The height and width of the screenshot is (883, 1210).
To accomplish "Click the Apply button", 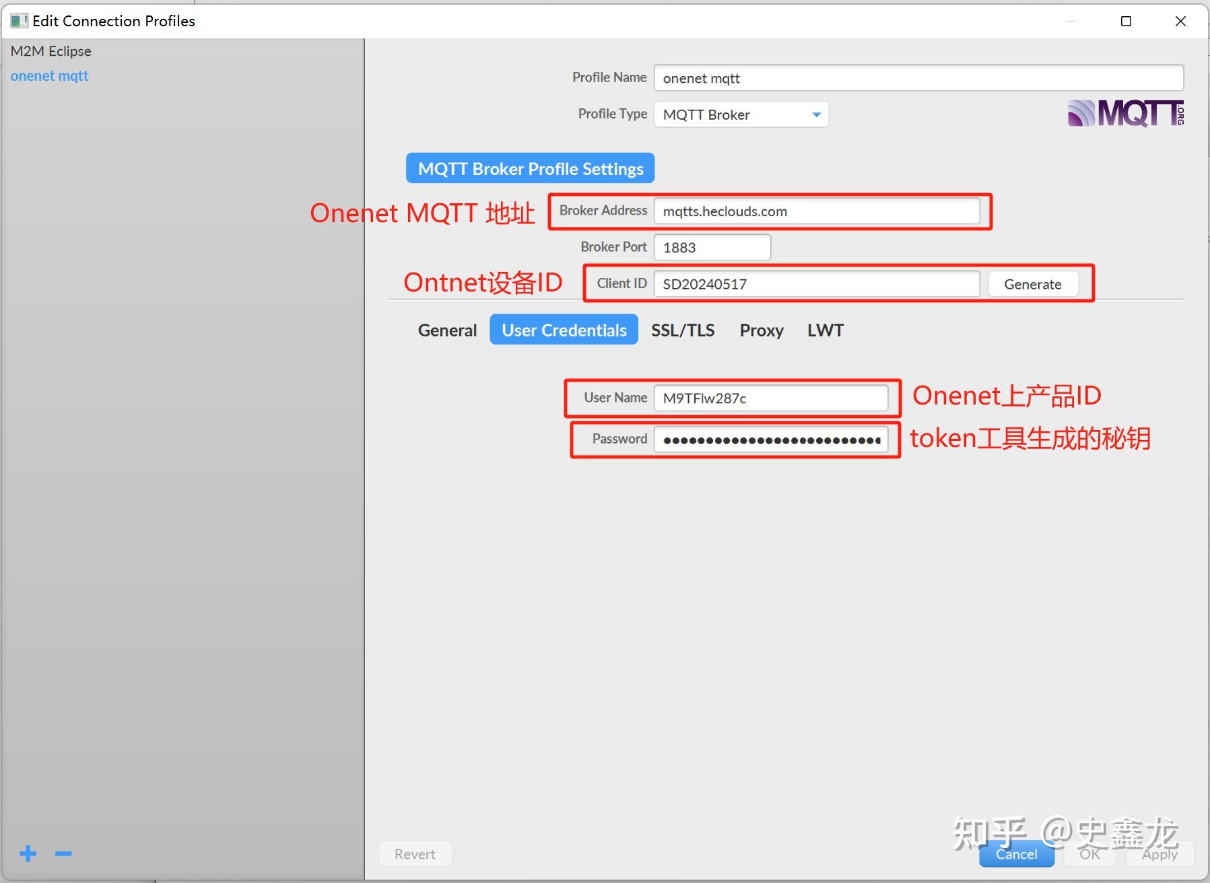I will tap(1159, 853).
